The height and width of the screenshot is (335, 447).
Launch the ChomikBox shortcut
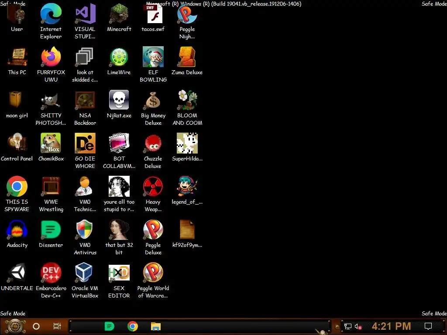point(51,143)
